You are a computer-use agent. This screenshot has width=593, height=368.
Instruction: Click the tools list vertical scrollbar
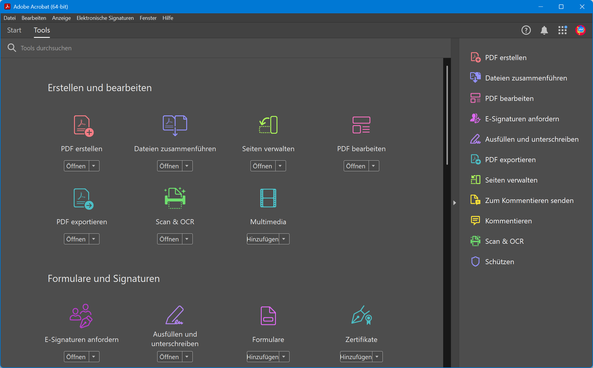click(x=447, y=115)
